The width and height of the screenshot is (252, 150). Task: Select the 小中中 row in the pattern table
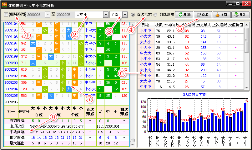pyautogui.click(x=145, y=31)
